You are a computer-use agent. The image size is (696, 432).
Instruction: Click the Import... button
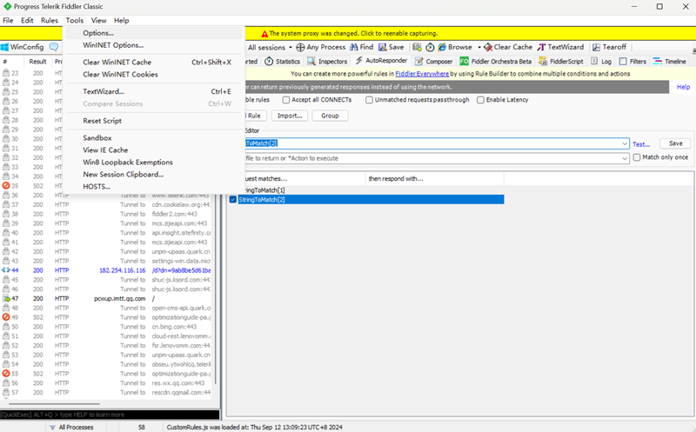[290, 116]
